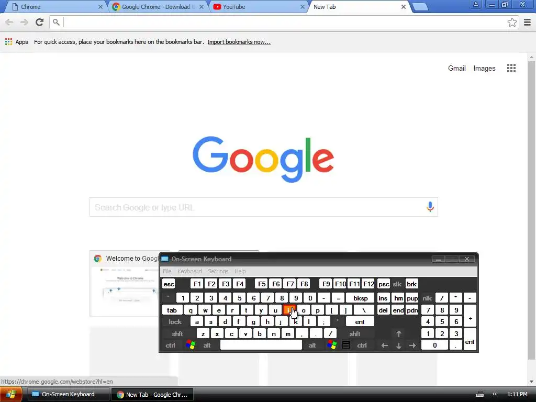This screenshot has width=536, height=402.
Task: Open the Windows Start menu
Action: coord(11,394)
